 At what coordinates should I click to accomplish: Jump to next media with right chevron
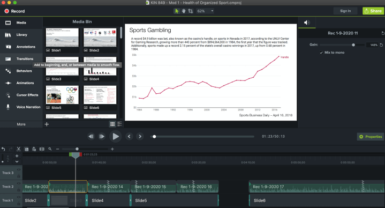140,137
